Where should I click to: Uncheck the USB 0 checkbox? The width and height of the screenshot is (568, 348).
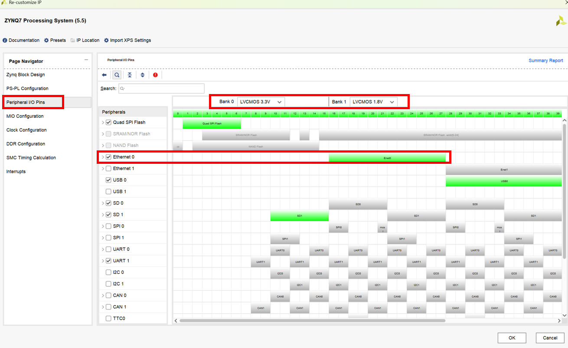pyautogui.click(x=108, y=180)
